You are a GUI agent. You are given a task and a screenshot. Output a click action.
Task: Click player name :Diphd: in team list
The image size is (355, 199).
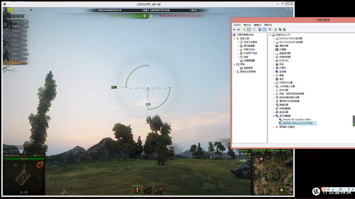[16, 31]
